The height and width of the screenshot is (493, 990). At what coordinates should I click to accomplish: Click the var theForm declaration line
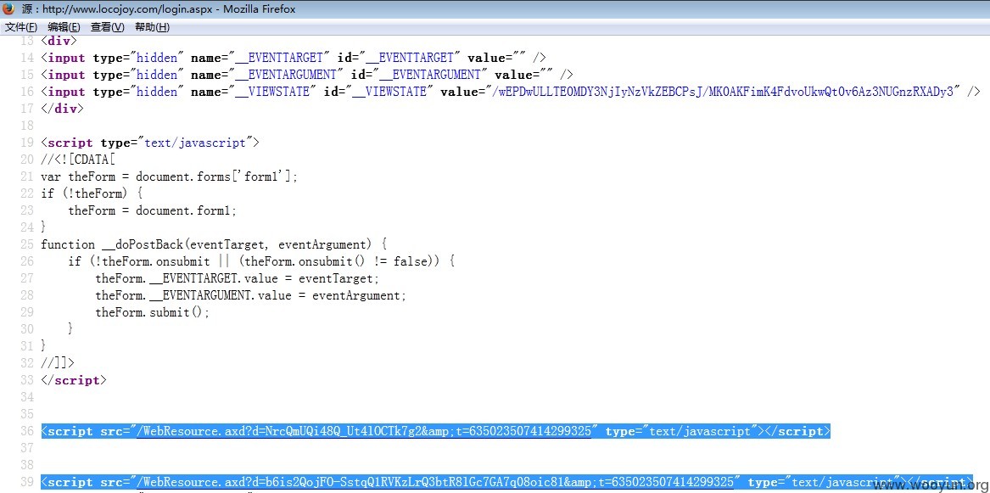[x=169, y=177]
